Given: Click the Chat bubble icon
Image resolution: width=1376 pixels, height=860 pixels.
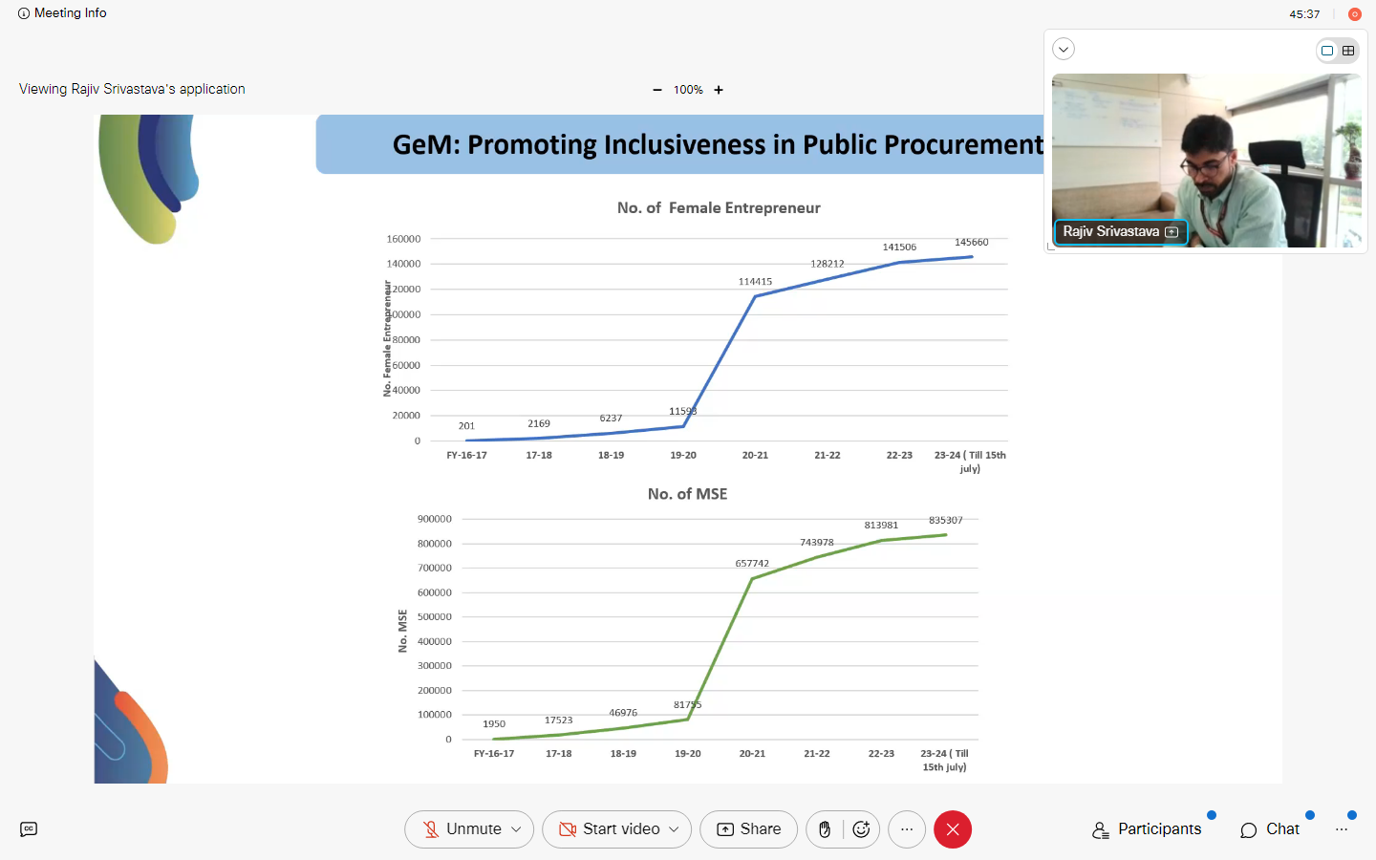Looking at the screenshot, I should pyautogui.click(x=1248, y=830).
